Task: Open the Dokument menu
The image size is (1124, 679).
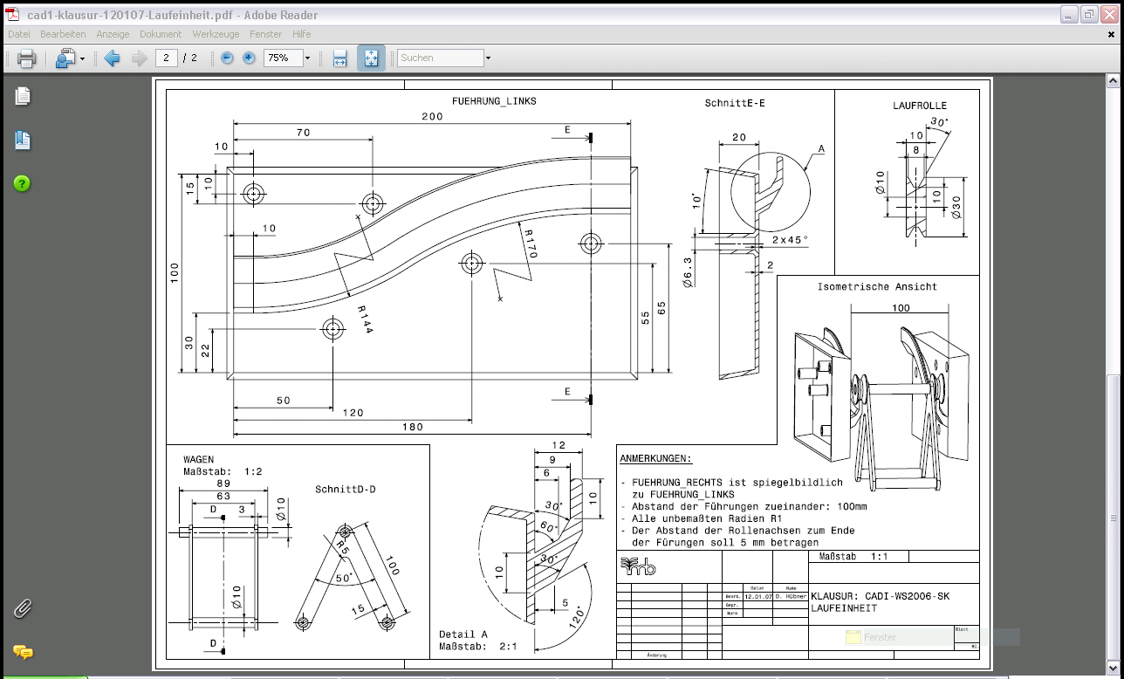Action: pyautogui.click(x=161, y=34)
